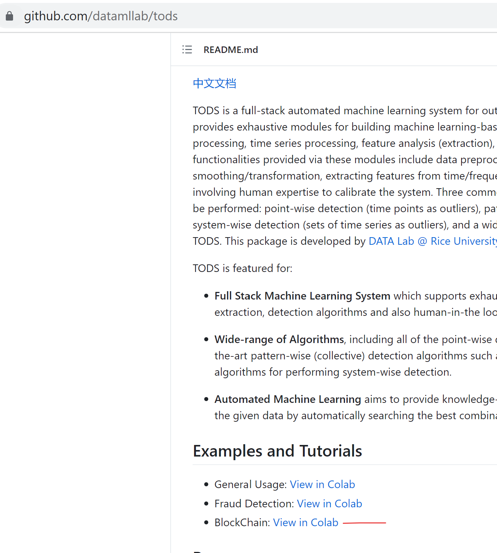Click the Full Stack Machine Learning System text

coord(302,296)
